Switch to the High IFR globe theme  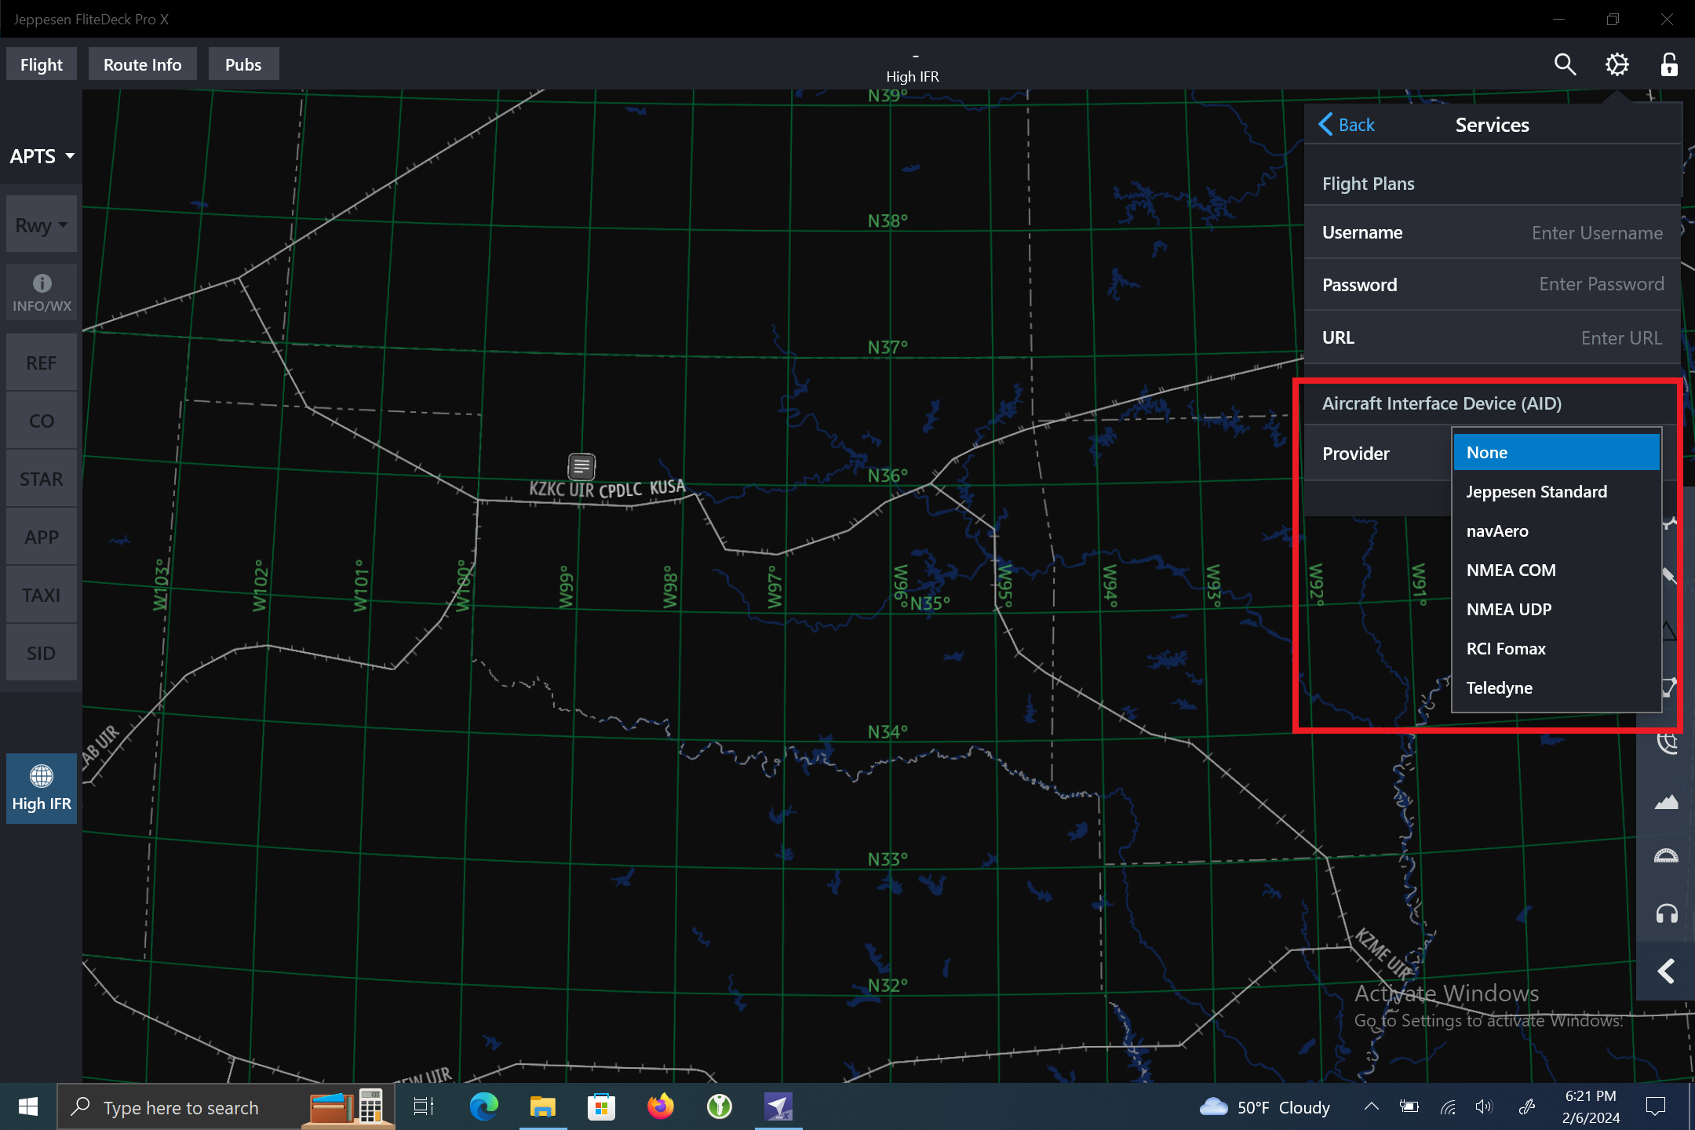[42, 788]
